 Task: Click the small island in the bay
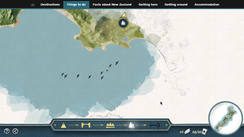coord(101,65)
